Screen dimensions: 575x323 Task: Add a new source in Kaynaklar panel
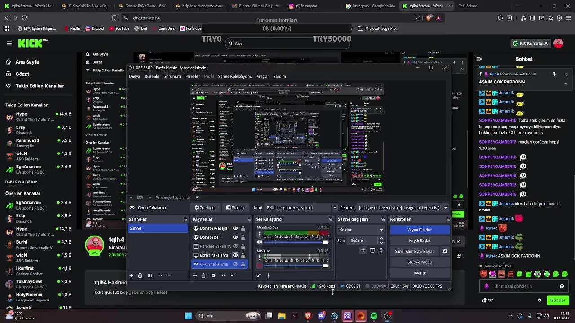click(x=195, y=275)
